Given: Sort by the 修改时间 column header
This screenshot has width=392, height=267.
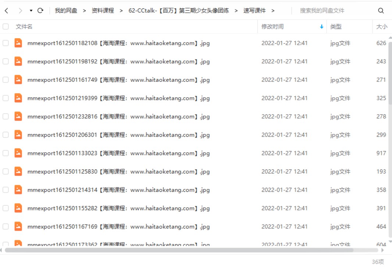Looking at the screenshot, I should click(x=272, y=26).
